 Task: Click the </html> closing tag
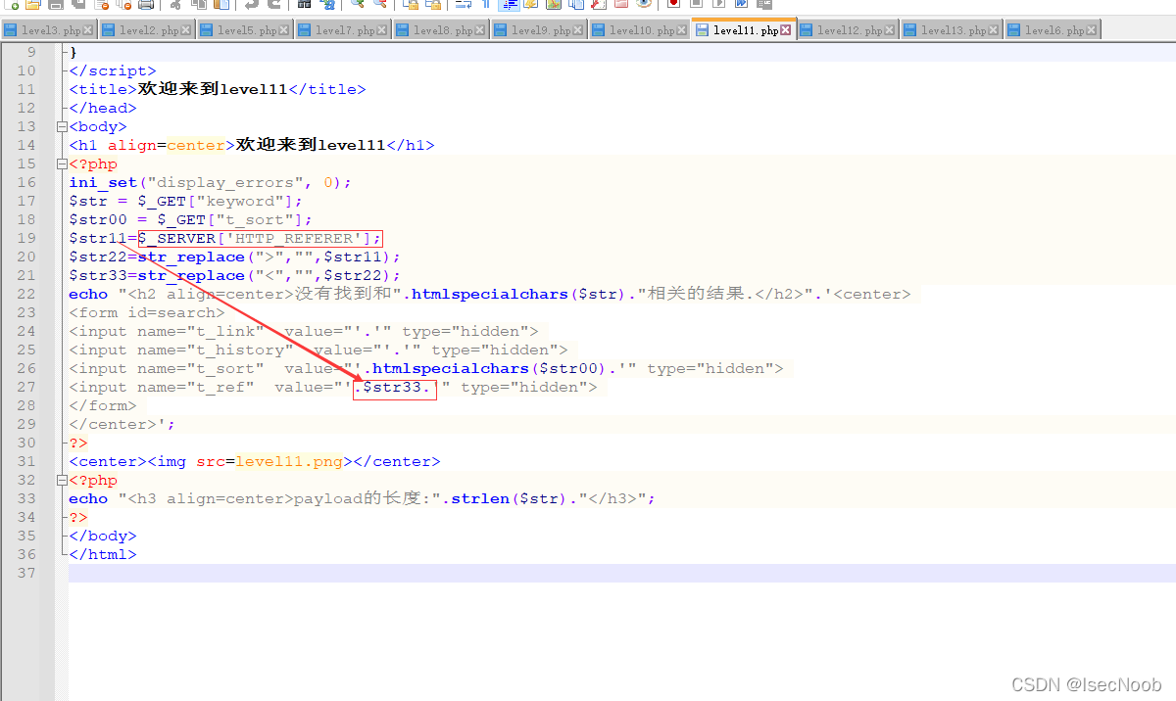pos(103,554)
